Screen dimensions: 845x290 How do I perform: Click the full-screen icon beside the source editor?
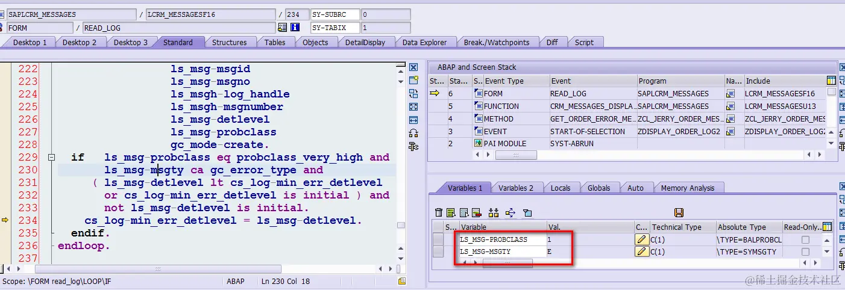pos(413,106)
